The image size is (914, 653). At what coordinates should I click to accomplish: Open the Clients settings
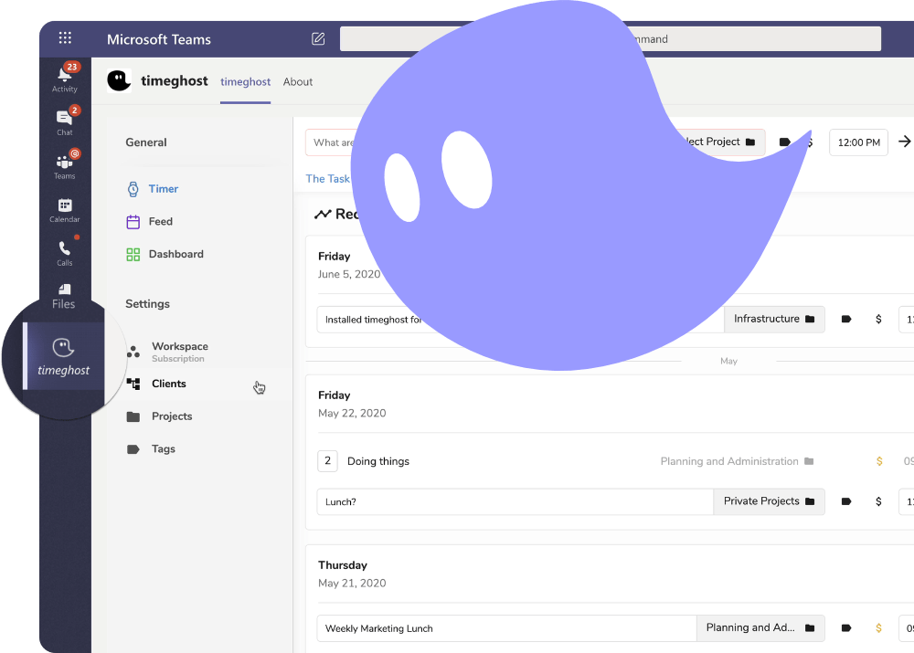(168, 384)
